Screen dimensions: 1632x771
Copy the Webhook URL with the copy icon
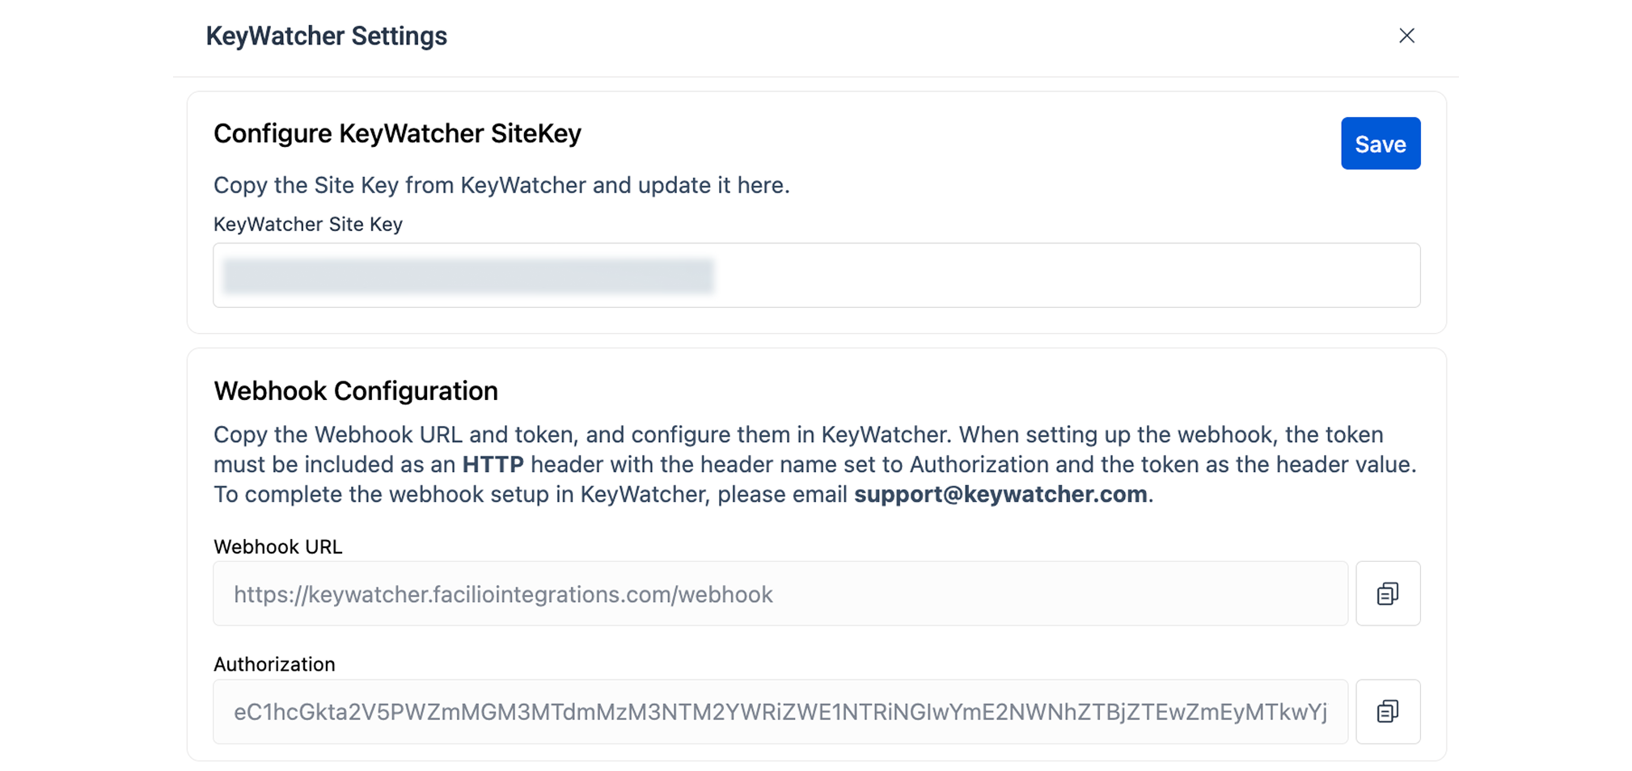1387,593
